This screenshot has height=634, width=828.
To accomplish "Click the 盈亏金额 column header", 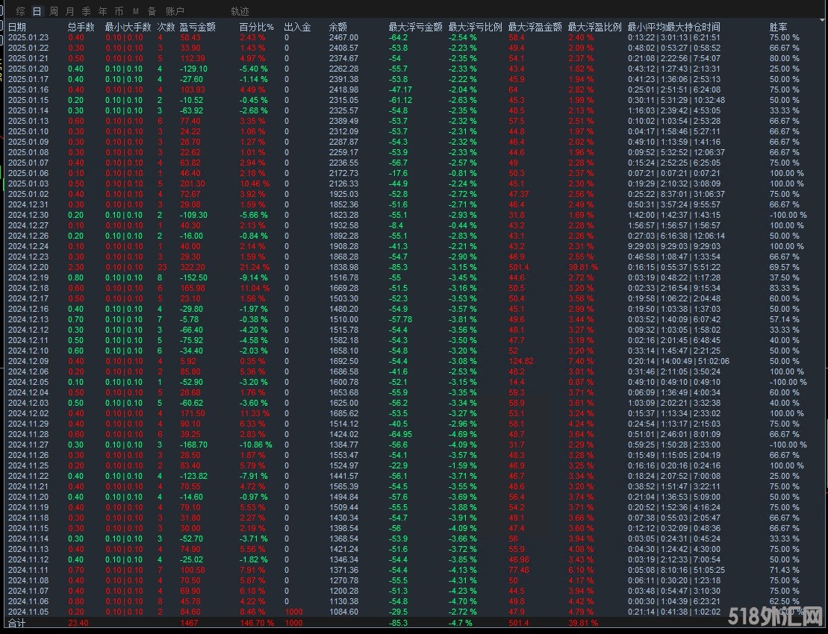I will pos(198,27).
